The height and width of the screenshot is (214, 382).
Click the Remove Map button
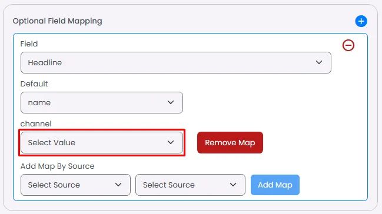230,143
